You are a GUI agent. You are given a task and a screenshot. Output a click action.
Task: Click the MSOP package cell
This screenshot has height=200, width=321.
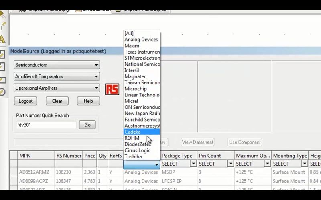point(179,172)
